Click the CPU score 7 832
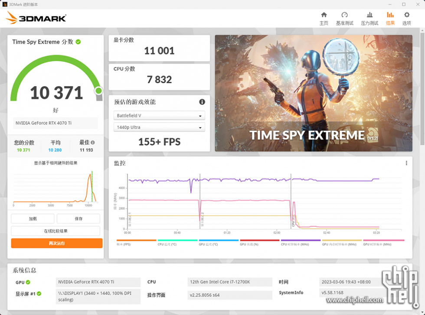Screen dimensions: 425x315 point(159,80)
